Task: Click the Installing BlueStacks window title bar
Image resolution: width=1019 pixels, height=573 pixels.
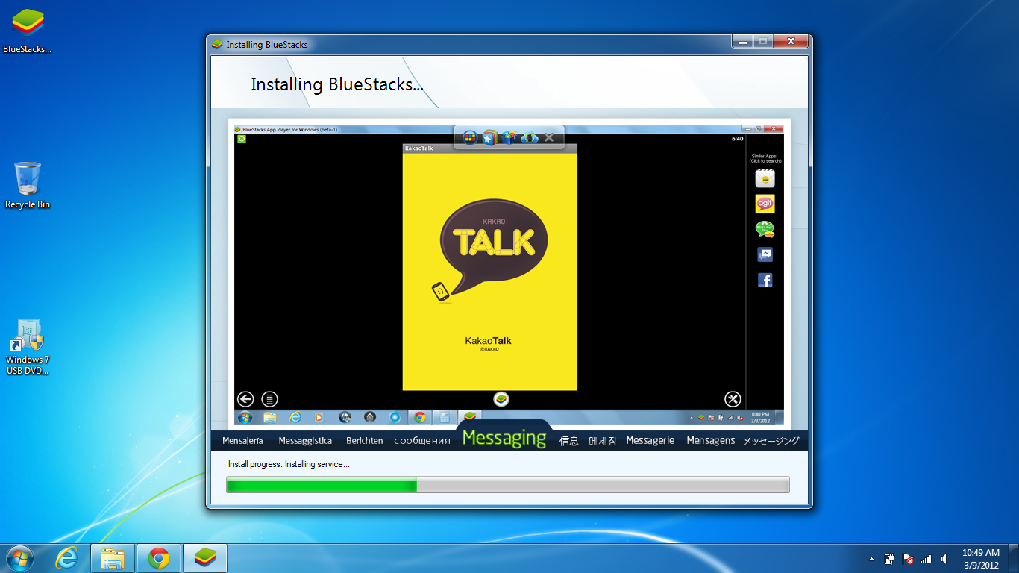Action: [x=470, y=44]
